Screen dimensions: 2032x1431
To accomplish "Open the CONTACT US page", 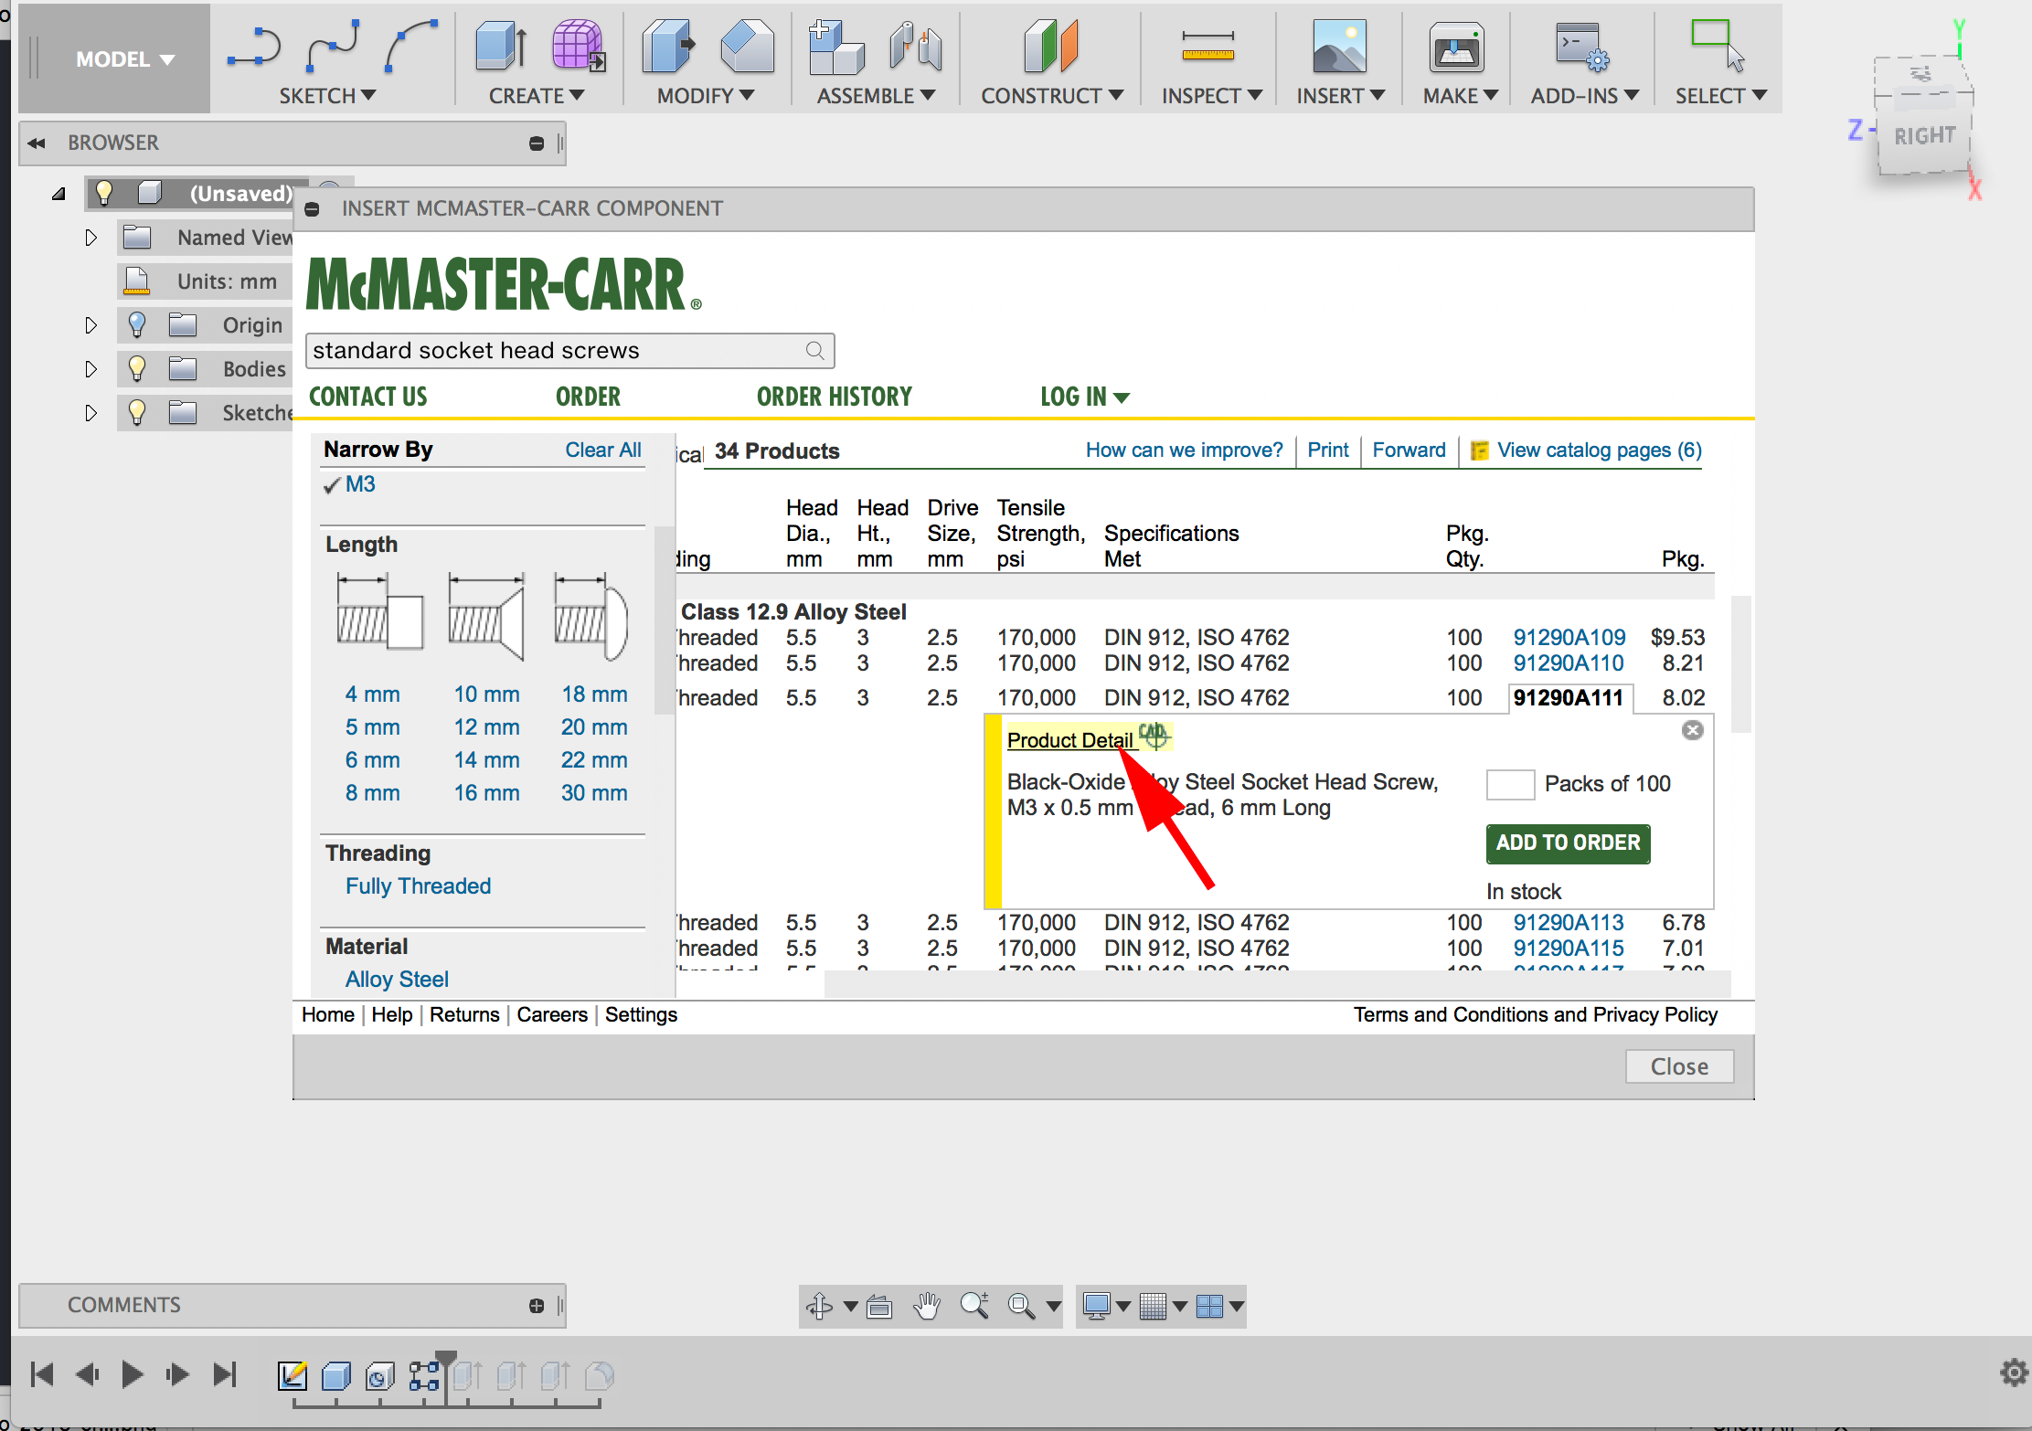I will tap(367, 397).
